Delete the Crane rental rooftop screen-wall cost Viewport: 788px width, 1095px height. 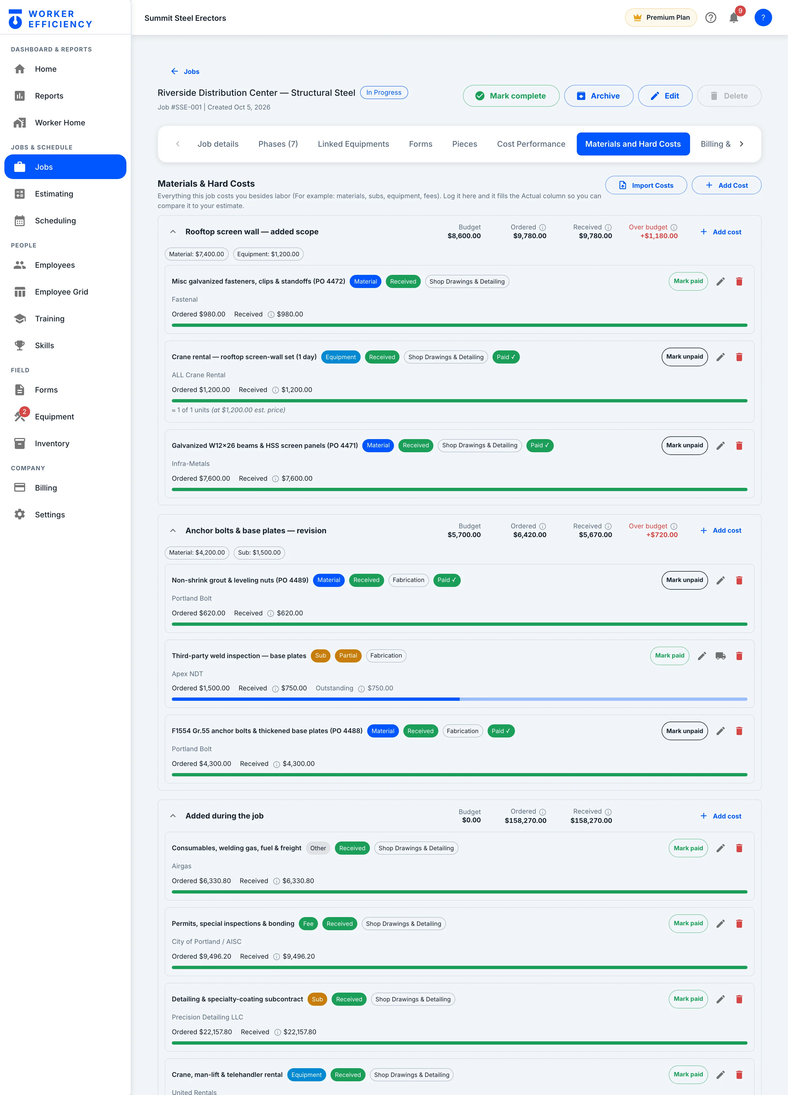[739, 357]
